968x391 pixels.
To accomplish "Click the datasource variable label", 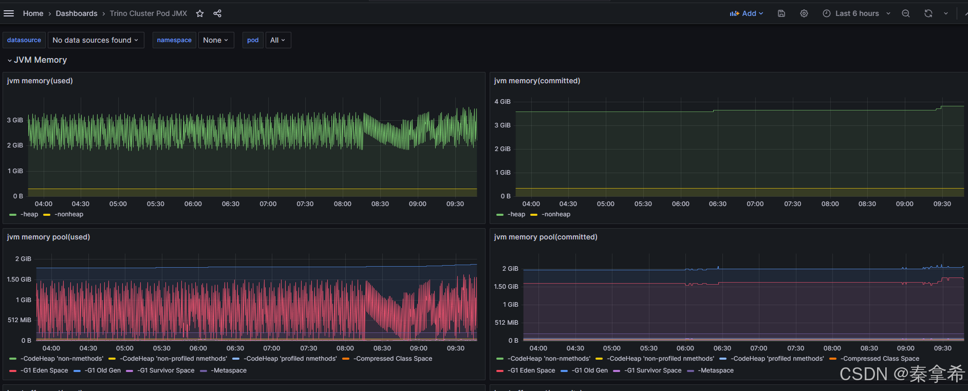I will 24,40.
